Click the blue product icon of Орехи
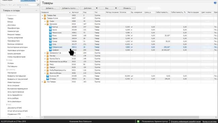Screen dimensions: 218x123 click(x=50, y=39)
